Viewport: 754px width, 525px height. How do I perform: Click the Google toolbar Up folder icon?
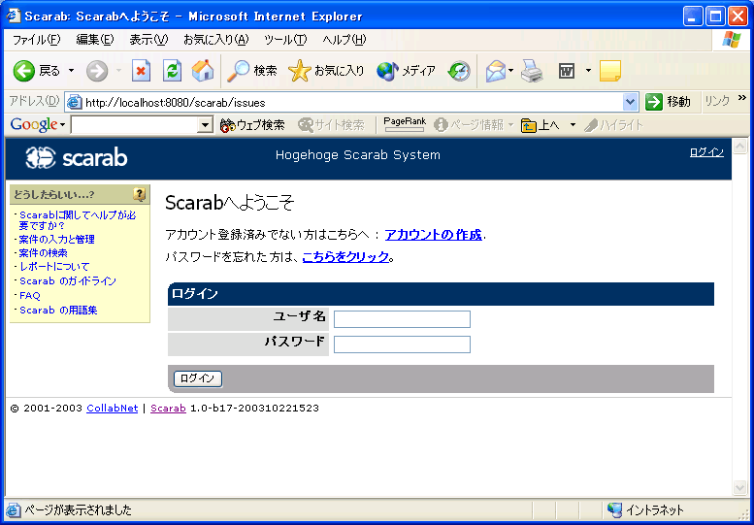coord(529,125)
